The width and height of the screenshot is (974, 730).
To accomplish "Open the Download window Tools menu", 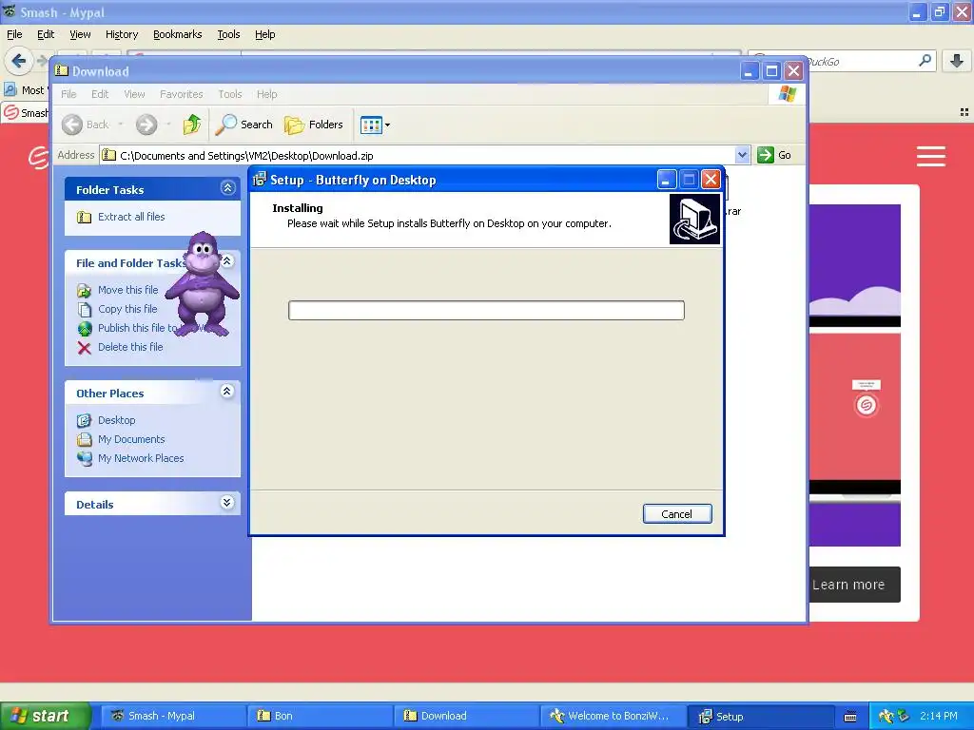I will tap(230, 94).
